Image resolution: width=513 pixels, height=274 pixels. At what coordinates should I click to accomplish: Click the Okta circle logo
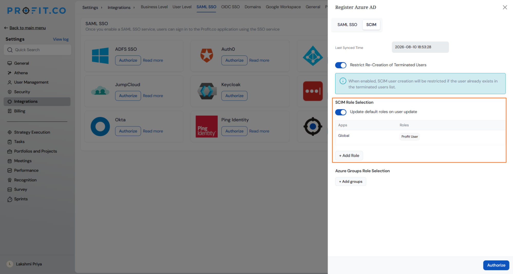(x=100, y=127)
